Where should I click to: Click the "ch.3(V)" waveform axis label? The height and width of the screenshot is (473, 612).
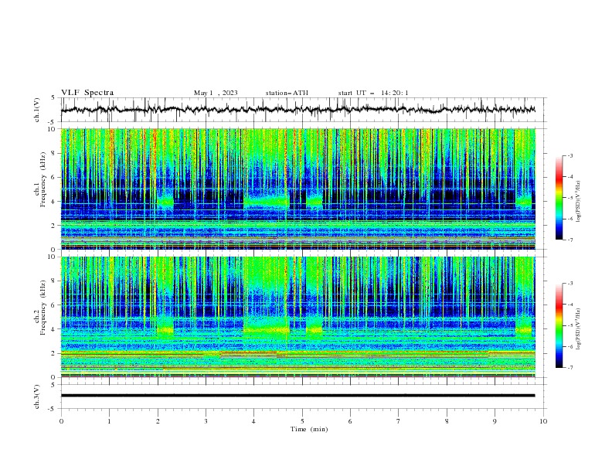(37, 396)
